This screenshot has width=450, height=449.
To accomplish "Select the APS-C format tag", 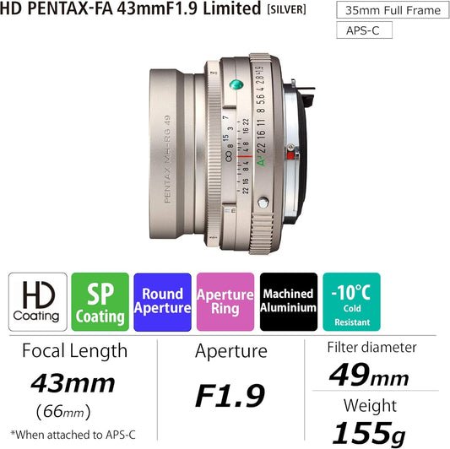I will coord(364,30).
